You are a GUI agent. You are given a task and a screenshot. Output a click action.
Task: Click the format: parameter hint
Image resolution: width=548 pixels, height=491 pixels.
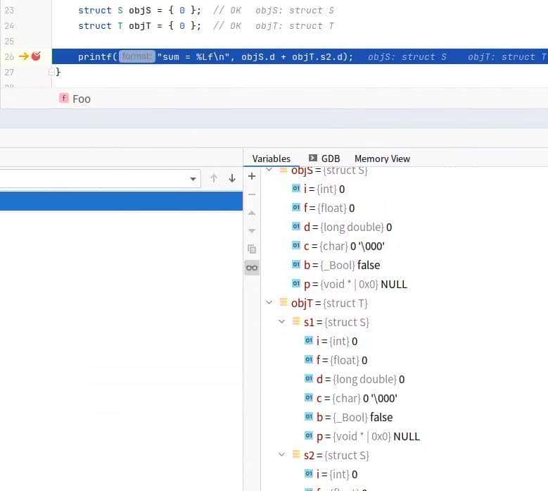136,56
